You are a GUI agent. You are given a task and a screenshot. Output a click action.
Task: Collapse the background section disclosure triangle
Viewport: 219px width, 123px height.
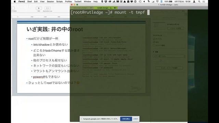click(x=154, y=52)
